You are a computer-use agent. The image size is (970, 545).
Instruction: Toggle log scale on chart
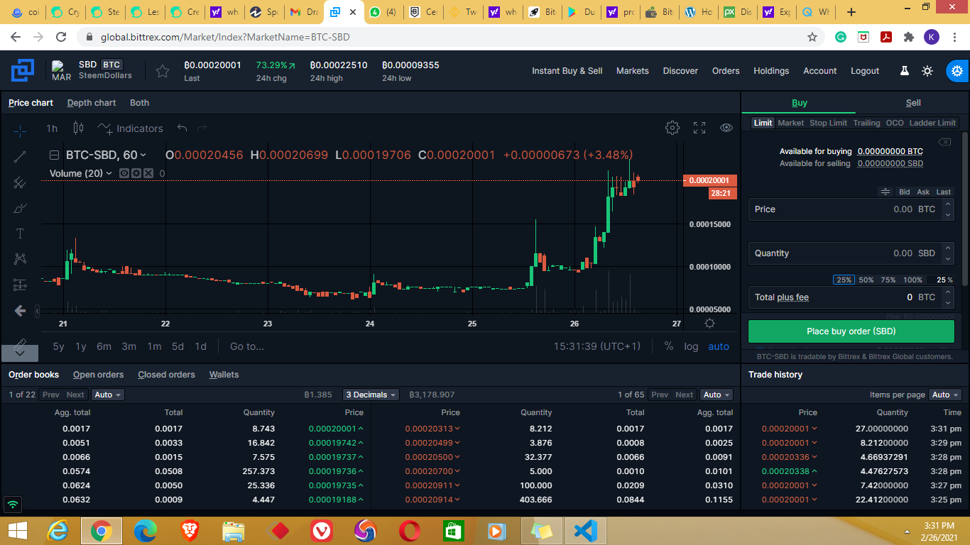click(x=691, y=346)
